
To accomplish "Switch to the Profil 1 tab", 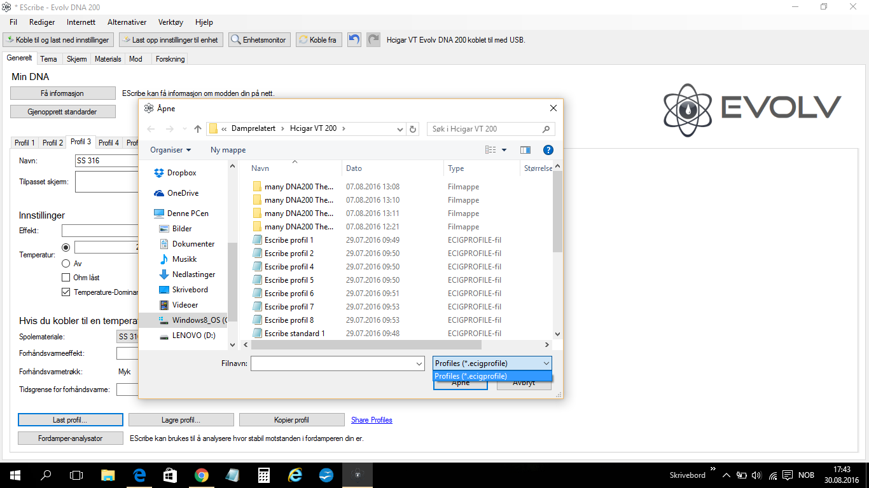I will click(x=25, y=143).
